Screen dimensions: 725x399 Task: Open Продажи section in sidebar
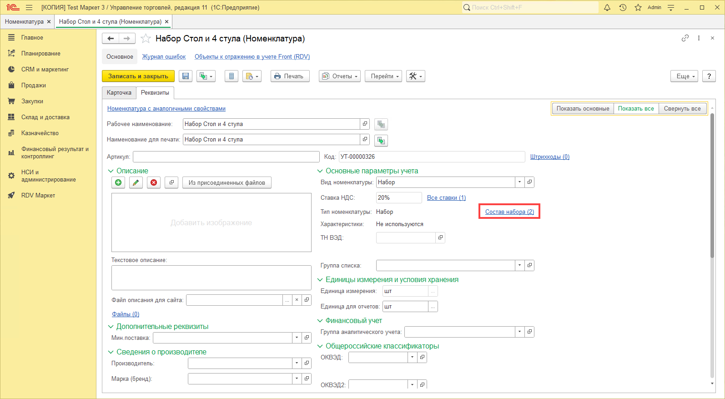click(33, 86)
